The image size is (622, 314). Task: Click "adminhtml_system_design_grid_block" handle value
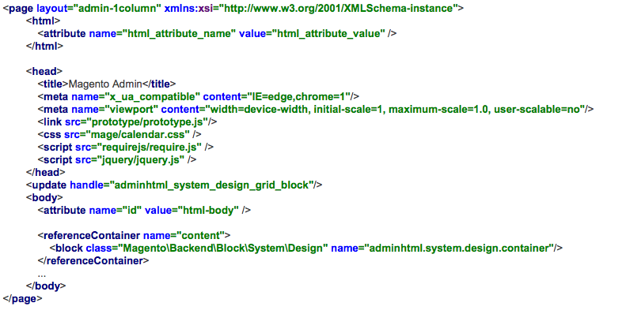click(x=211, y=185)
